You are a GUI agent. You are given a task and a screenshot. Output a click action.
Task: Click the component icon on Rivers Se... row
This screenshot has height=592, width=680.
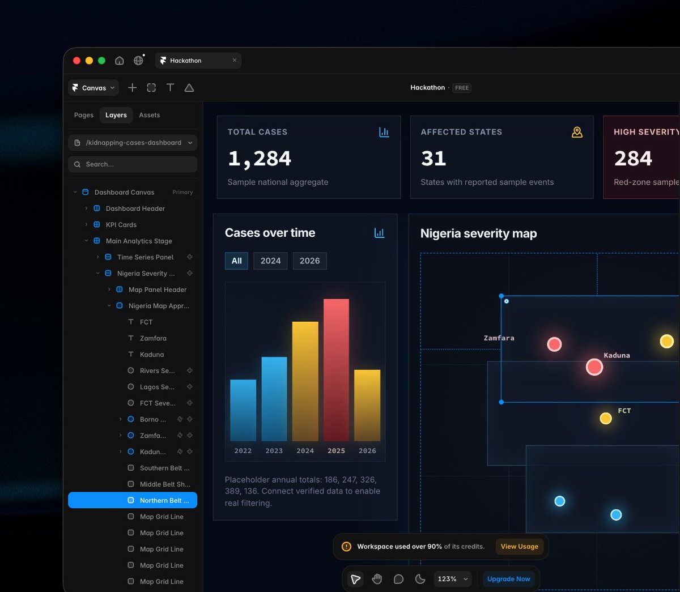[x=190, y=370]
